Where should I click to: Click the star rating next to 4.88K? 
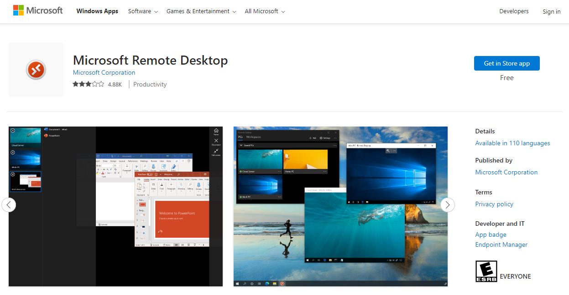point(88,84)
